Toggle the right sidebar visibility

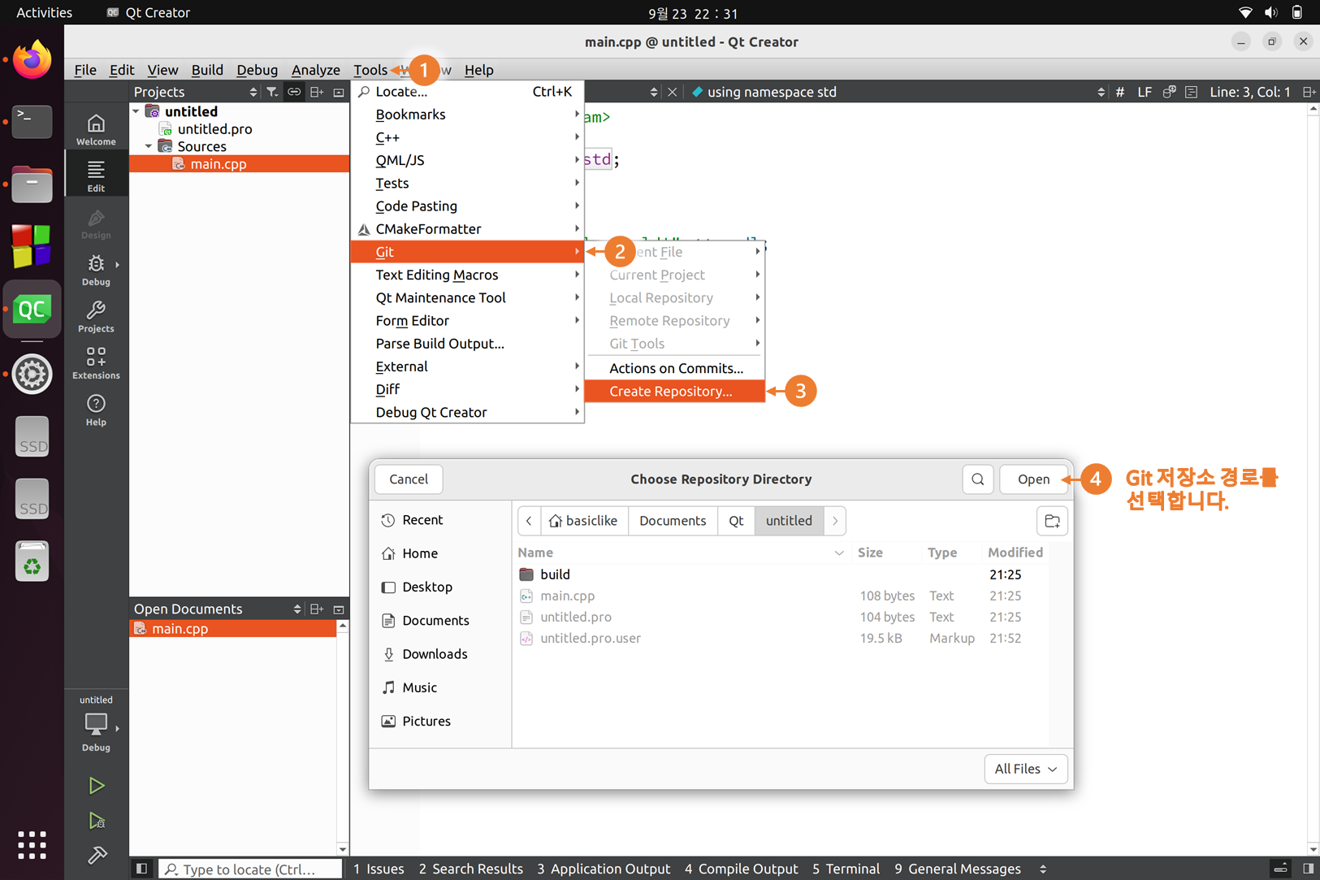pyautogui.click(x=1308, y=869)
